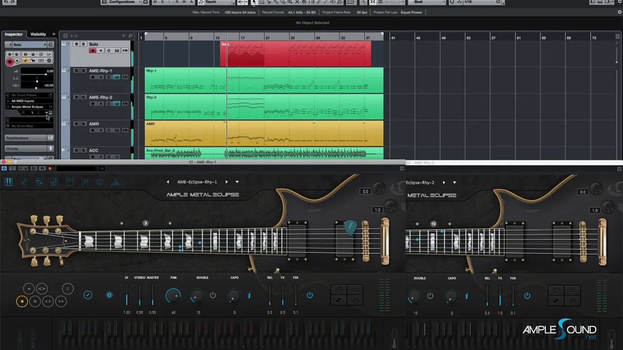Click the Chords section icon in Inspector

coord(50,148)
